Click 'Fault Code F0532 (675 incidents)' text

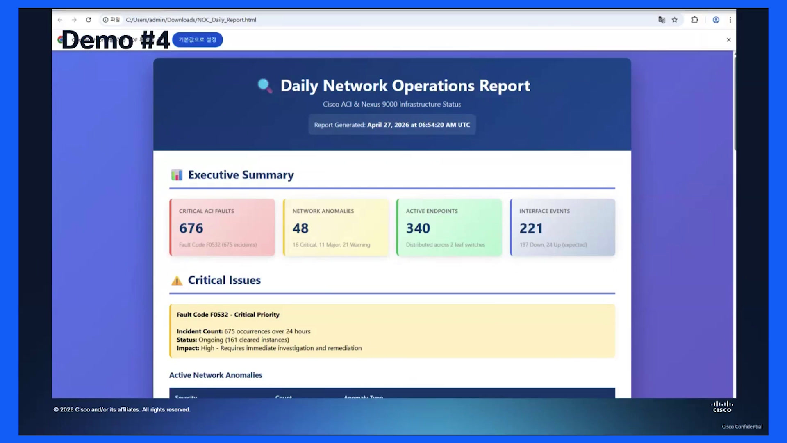(218, 245)
